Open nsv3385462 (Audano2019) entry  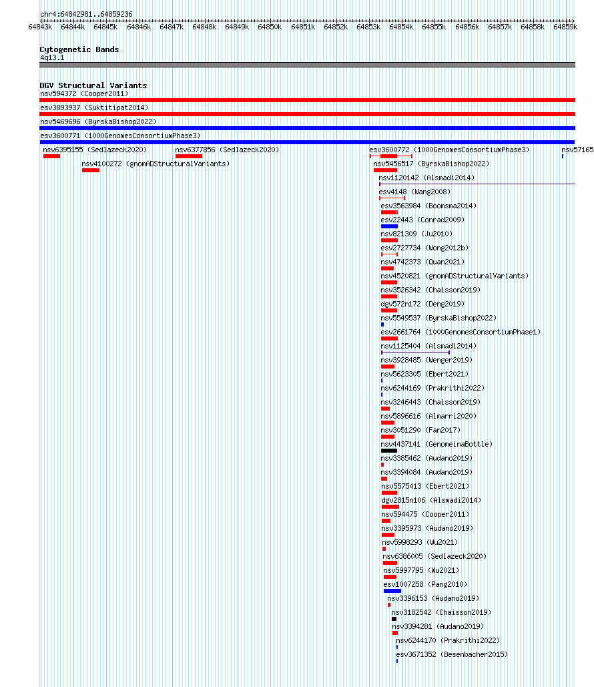[426, 458]
